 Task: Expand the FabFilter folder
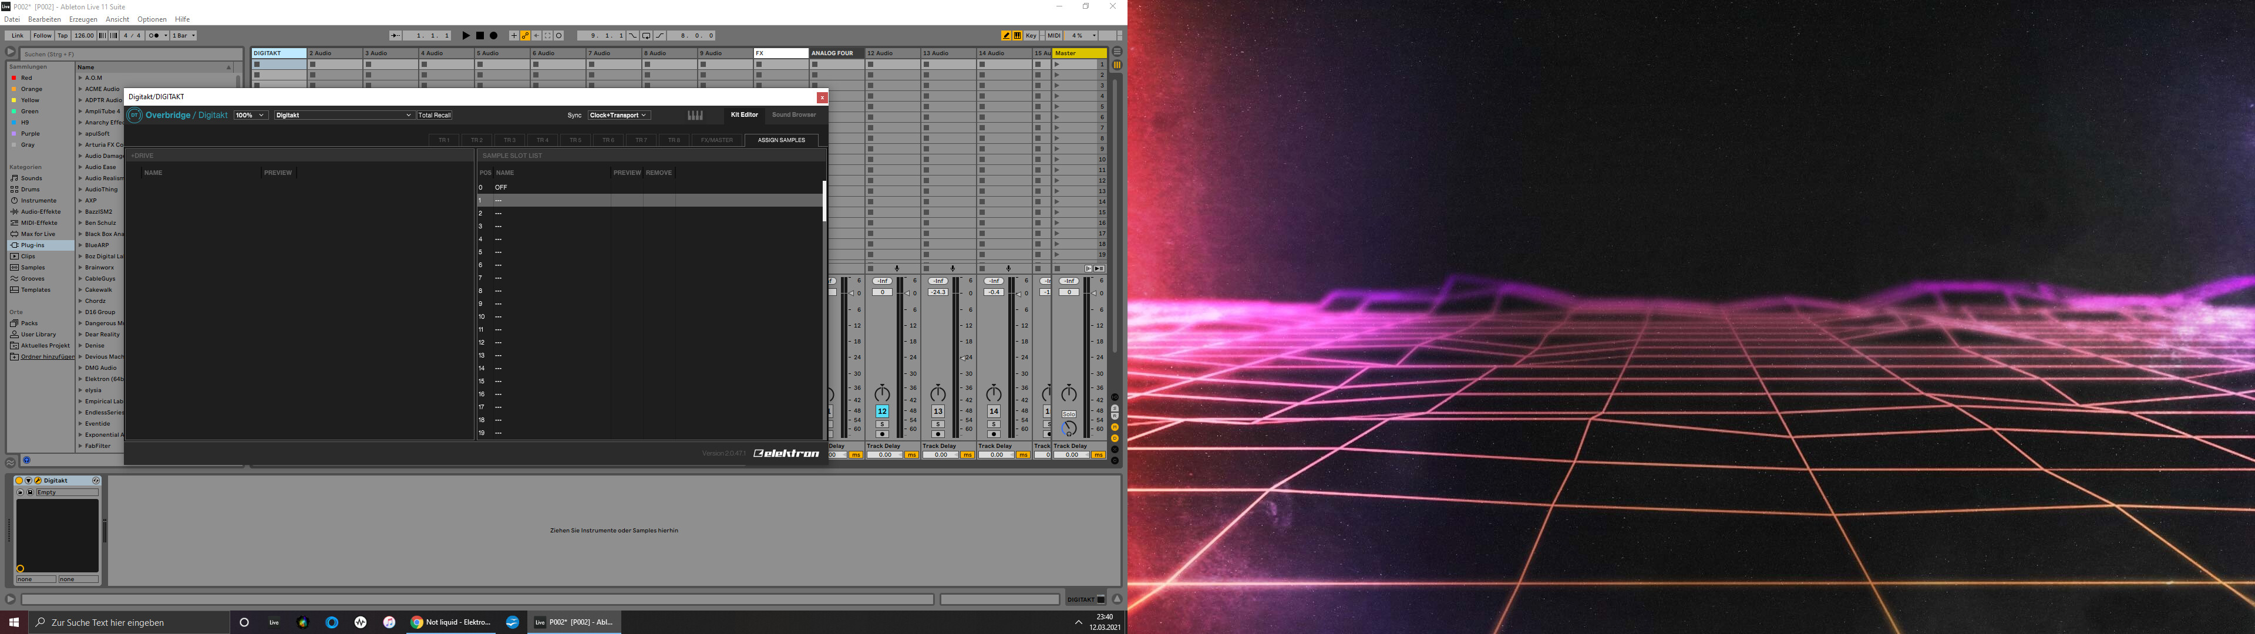click(x=80, y=446)
